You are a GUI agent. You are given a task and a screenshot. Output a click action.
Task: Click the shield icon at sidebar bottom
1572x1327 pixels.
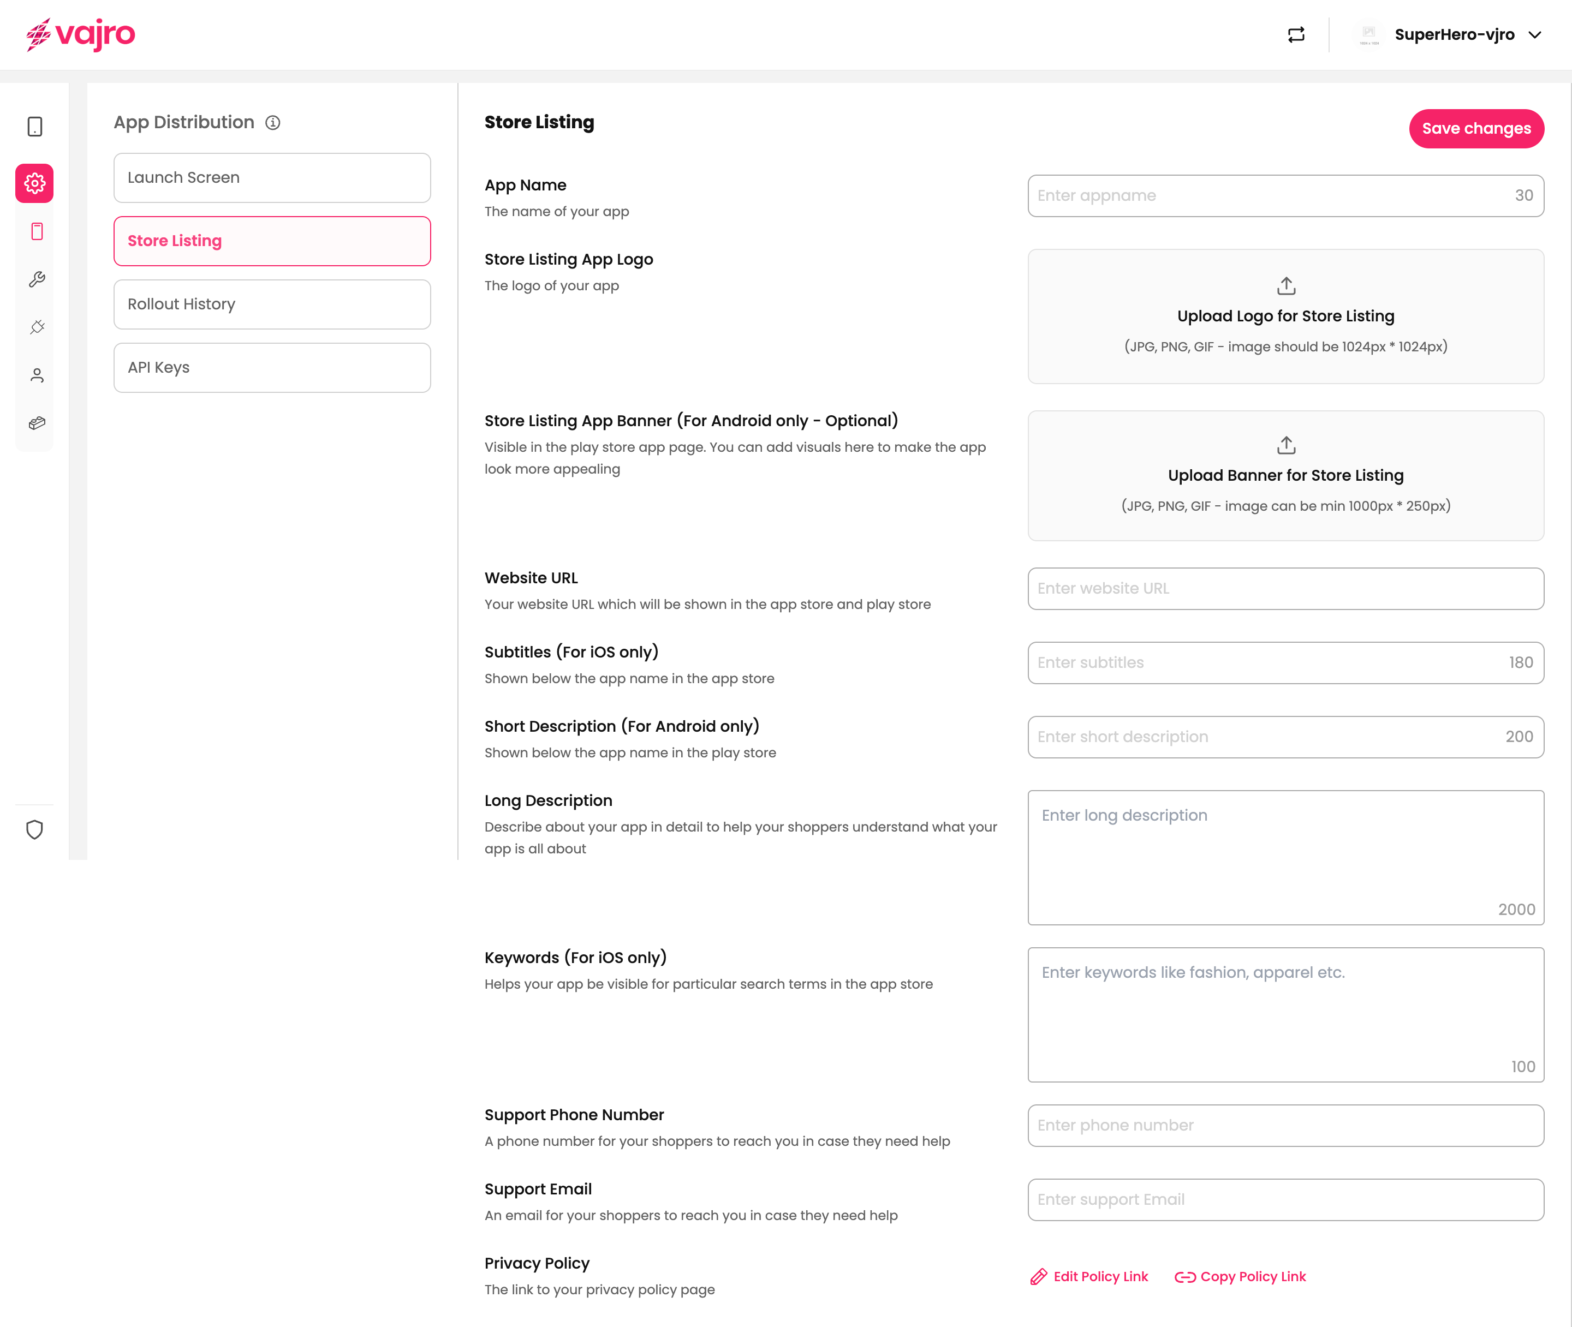pos(34,830)
